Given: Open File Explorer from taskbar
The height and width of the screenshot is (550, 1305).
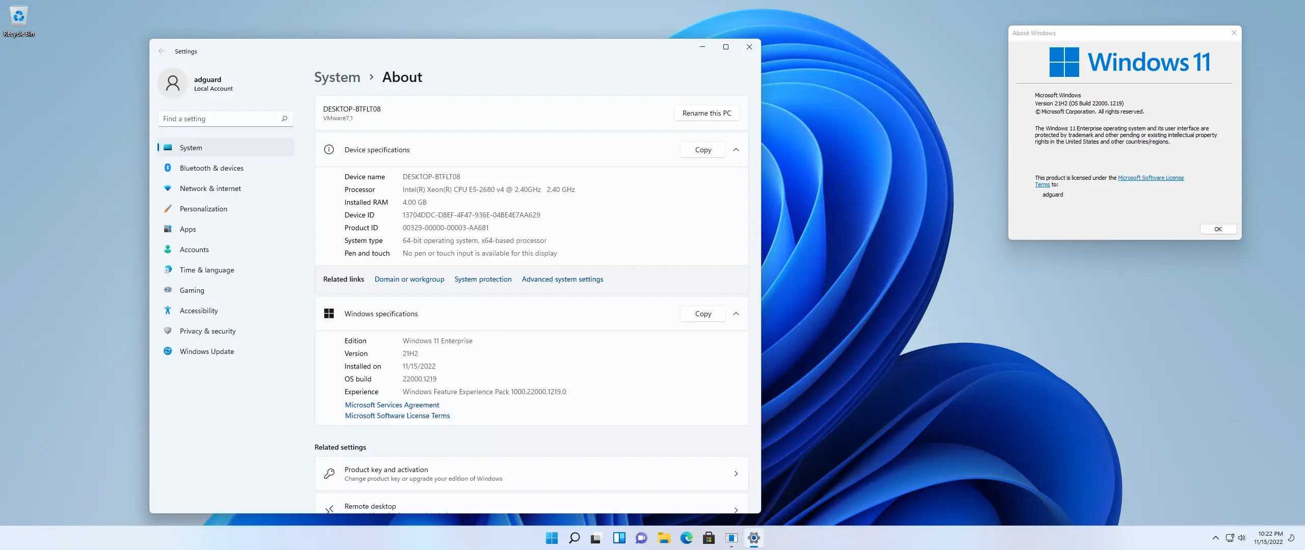Looking at the screenshot, I should pyautogui.click(x=664, y=537).
